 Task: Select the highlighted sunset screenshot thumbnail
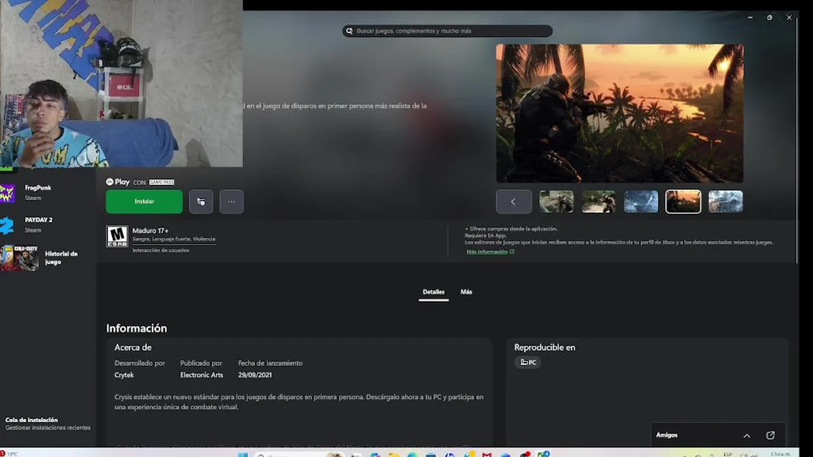pos(683,201)
